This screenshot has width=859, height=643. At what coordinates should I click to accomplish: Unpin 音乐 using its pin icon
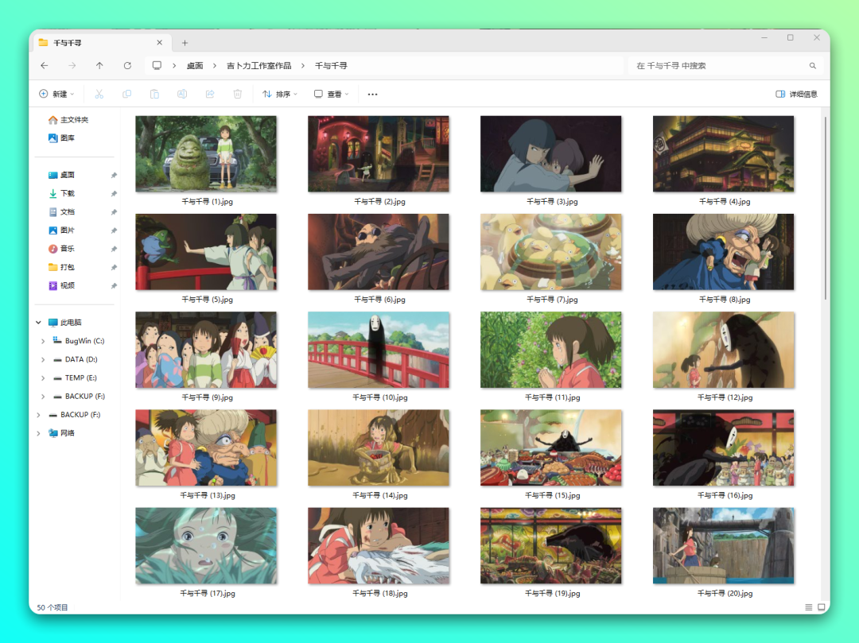(114, 249)
